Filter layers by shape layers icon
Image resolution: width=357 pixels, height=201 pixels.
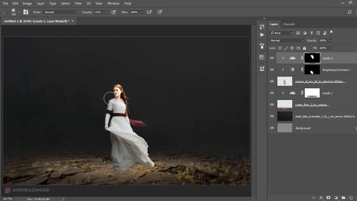coord(318,33)
